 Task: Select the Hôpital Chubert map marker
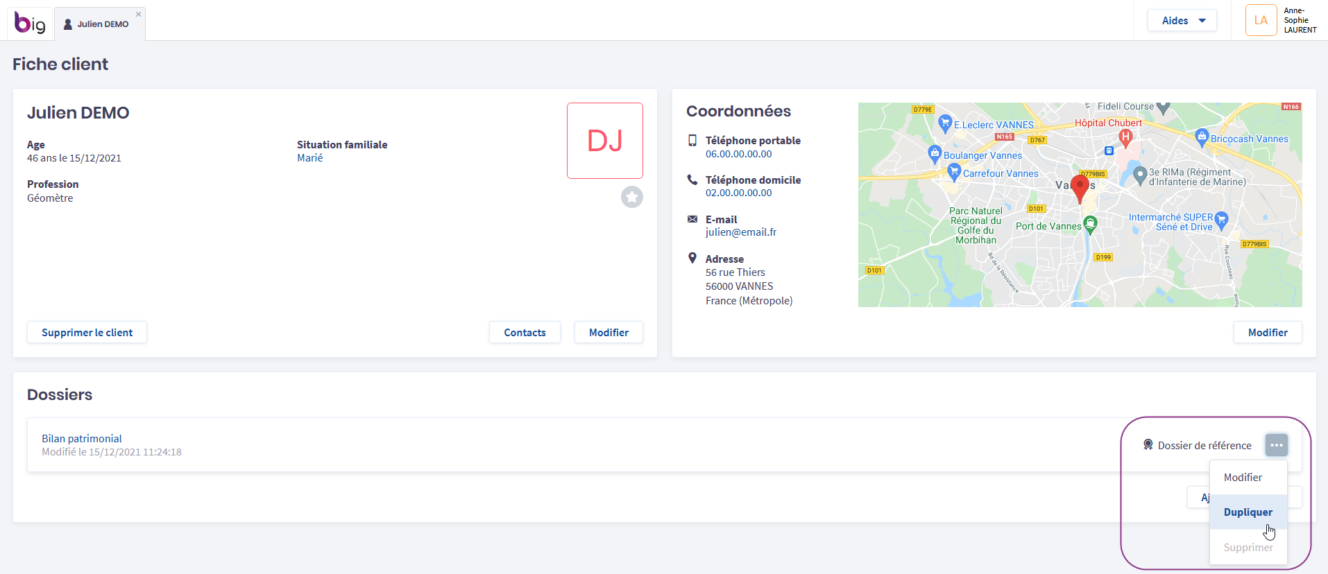tap(1126, 137)
